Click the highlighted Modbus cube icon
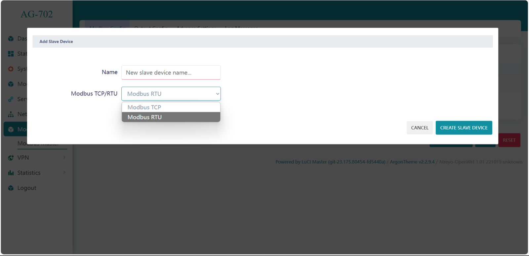 [11, 129]
